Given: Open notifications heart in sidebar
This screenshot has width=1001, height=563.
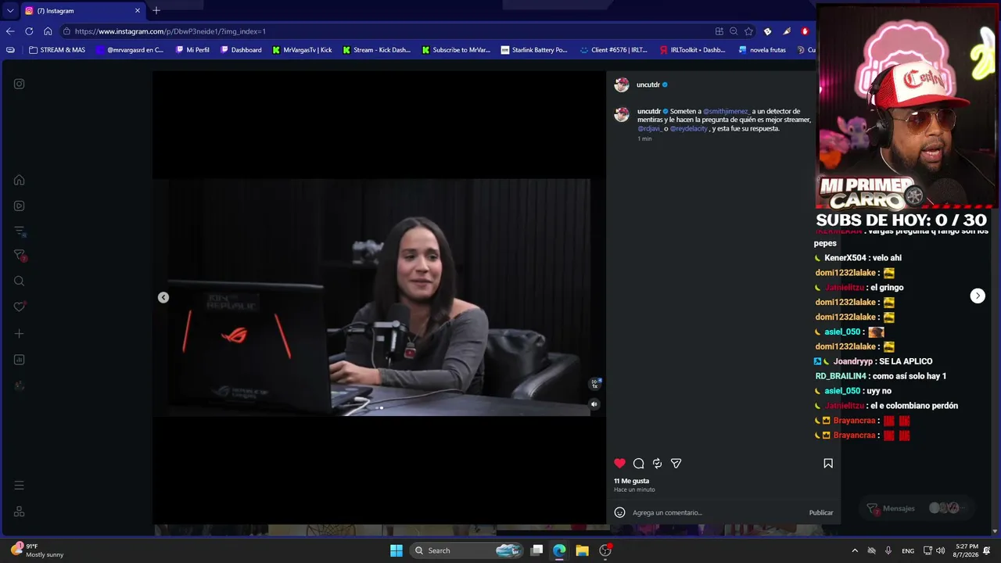Looking at the screenshot, I should (x=20, y=307).
